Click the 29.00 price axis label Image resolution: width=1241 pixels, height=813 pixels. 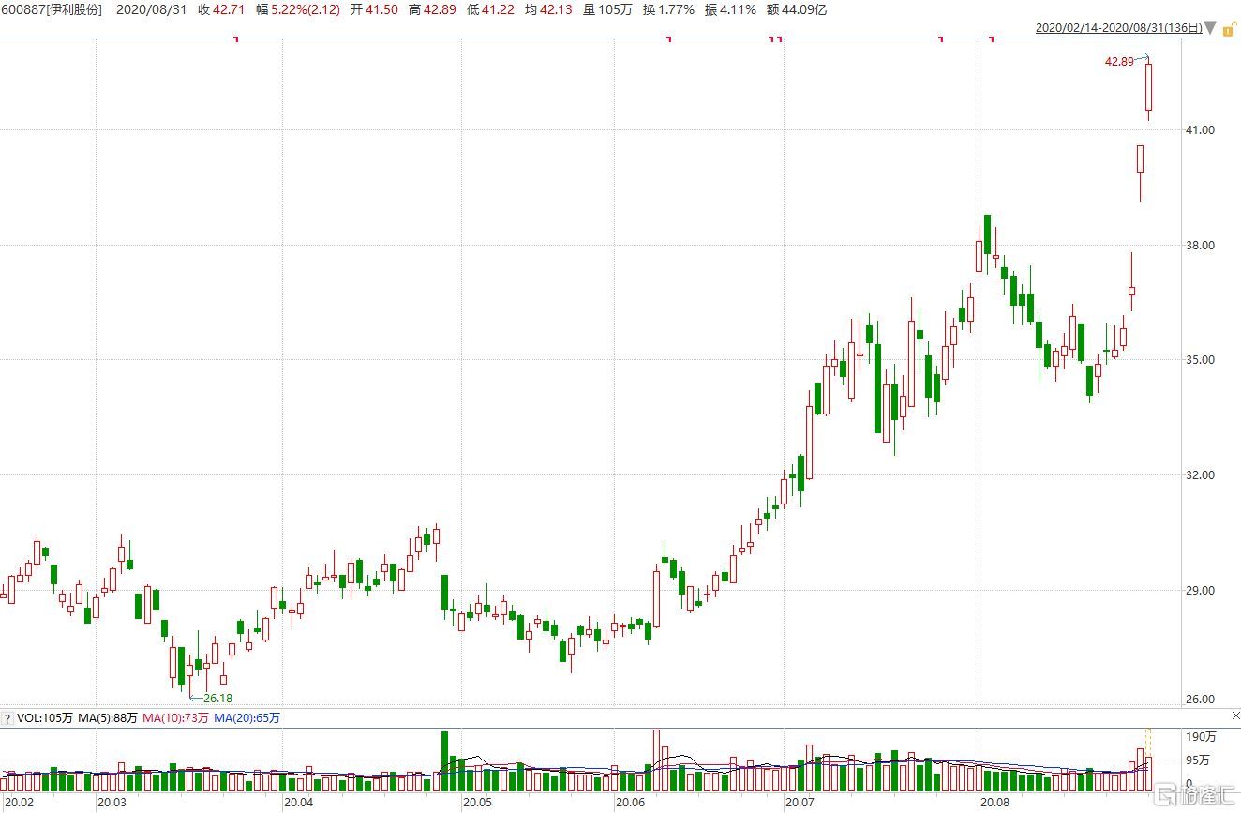click(1201, 591)
